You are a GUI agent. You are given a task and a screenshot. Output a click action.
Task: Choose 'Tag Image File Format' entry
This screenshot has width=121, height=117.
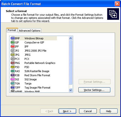38,87
